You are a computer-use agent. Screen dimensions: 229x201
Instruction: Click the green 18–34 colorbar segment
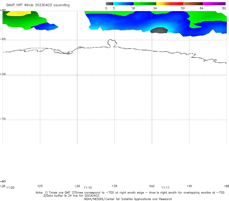click(x=145, y=4)
